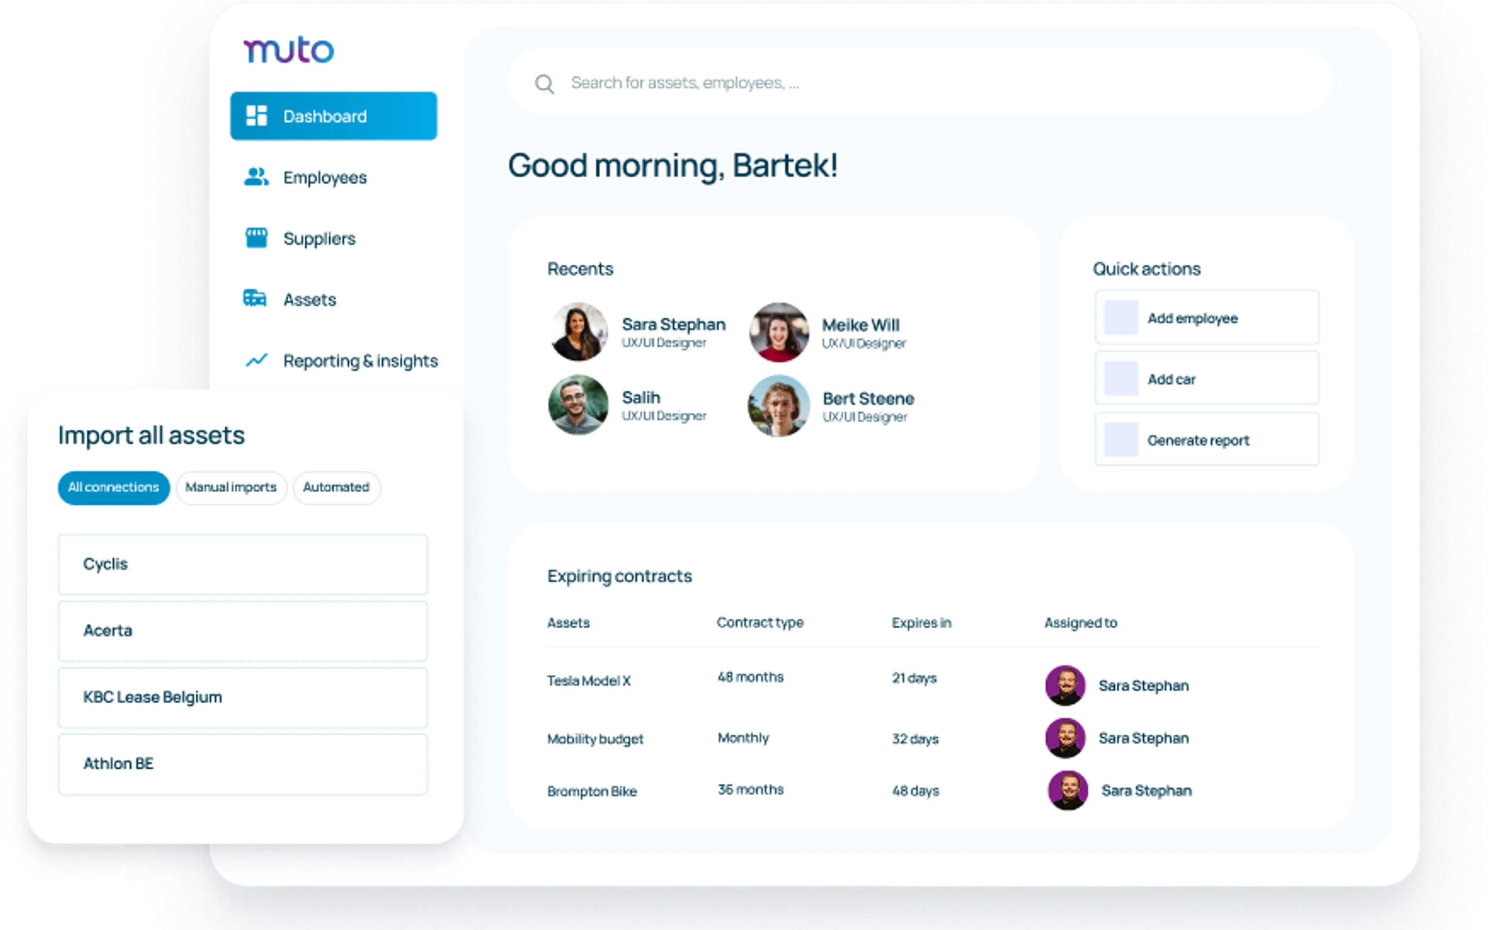
Task: Choose the KBC Lease Belgium connection
Action: coord(243,697)
